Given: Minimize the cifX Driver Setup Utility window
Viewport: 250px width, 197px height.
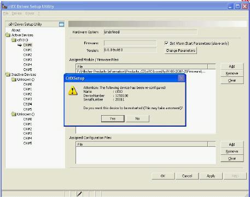Looking at the screenshot, I should point(230,7).
